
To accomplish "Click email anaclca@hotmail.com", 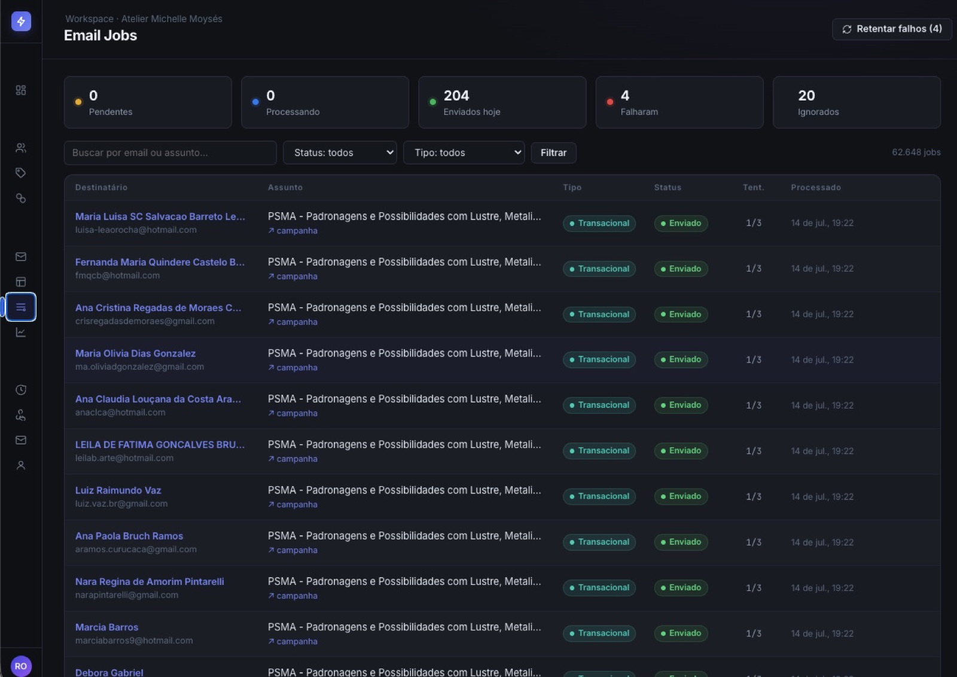I will (120, 412).
